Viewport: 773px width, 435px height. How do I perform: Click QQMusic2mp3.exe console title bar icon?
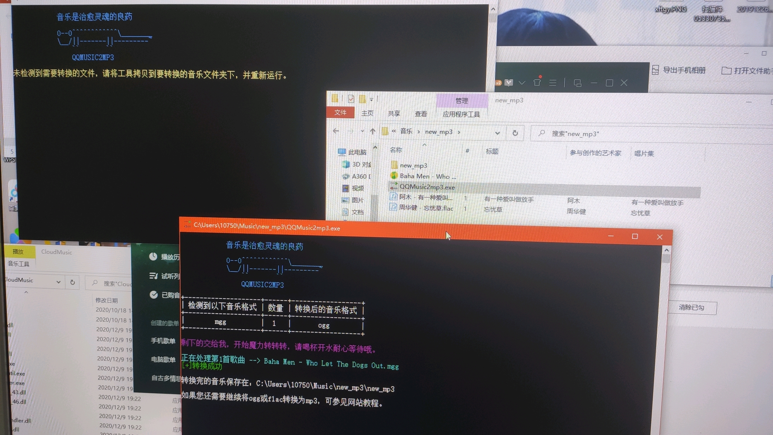tap(187, 224)
